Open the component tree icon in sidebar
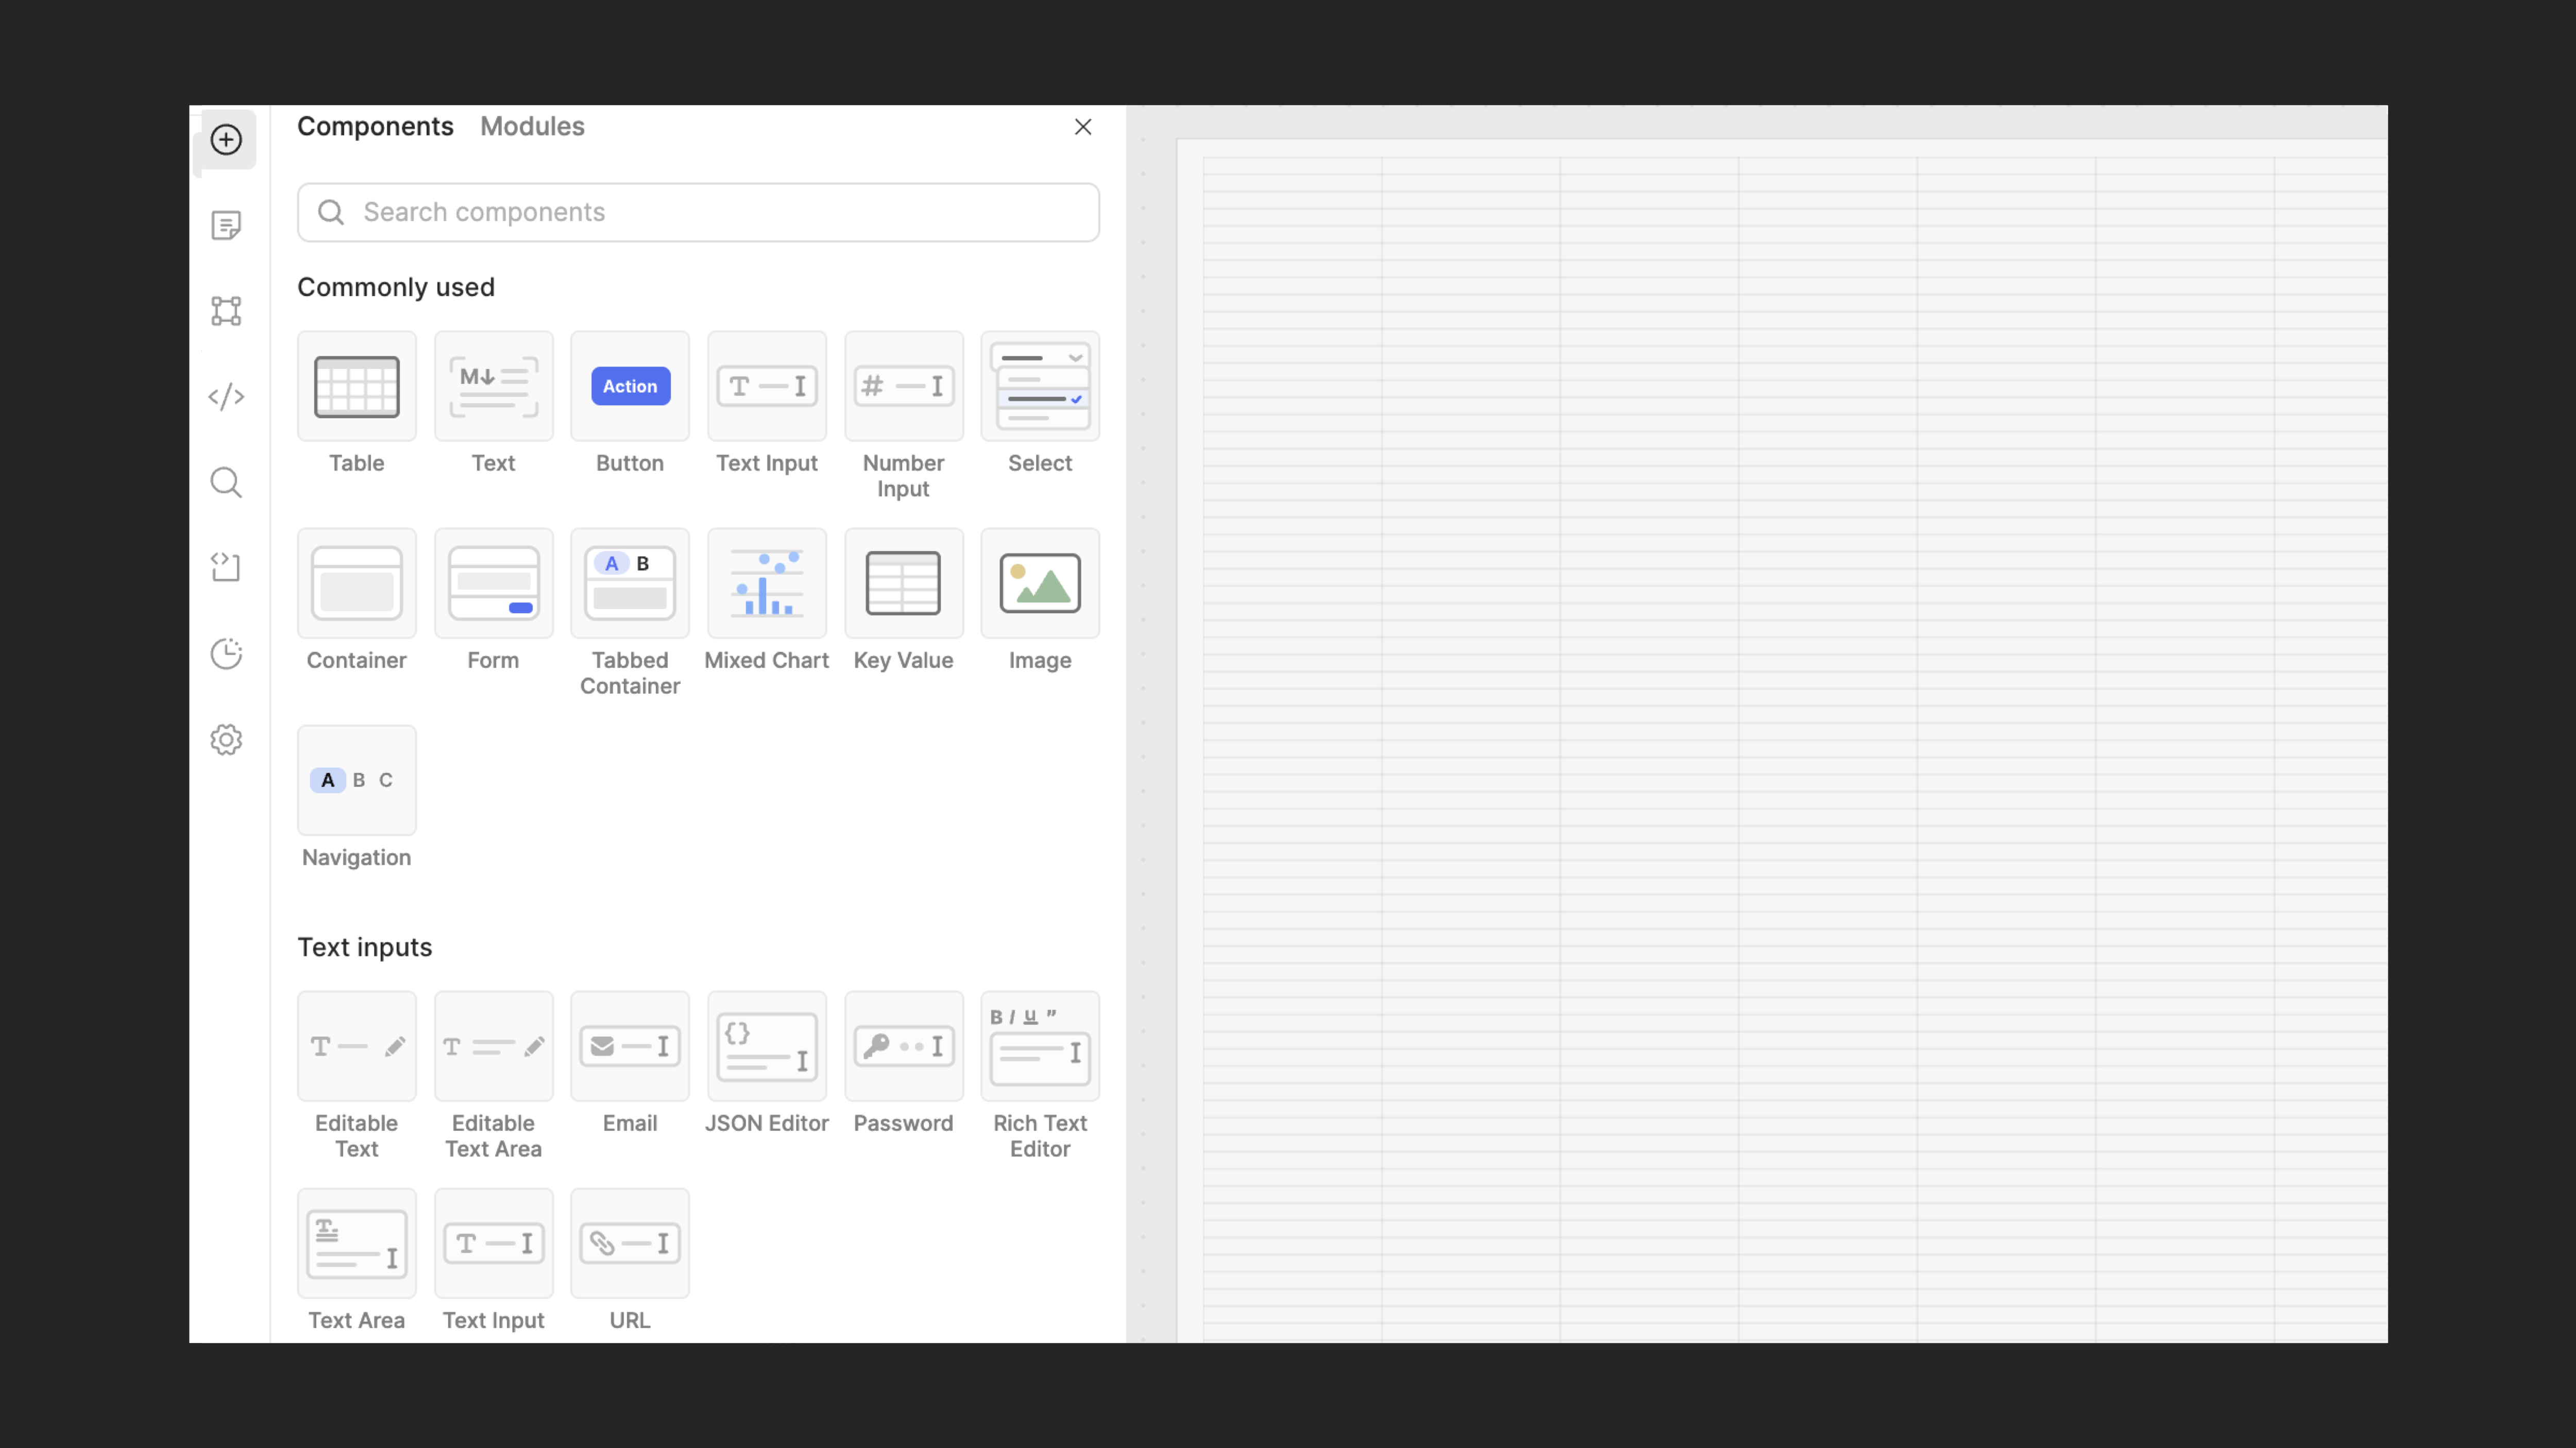The width and height of the screenshot is (2576, 1448). (226, 311)
